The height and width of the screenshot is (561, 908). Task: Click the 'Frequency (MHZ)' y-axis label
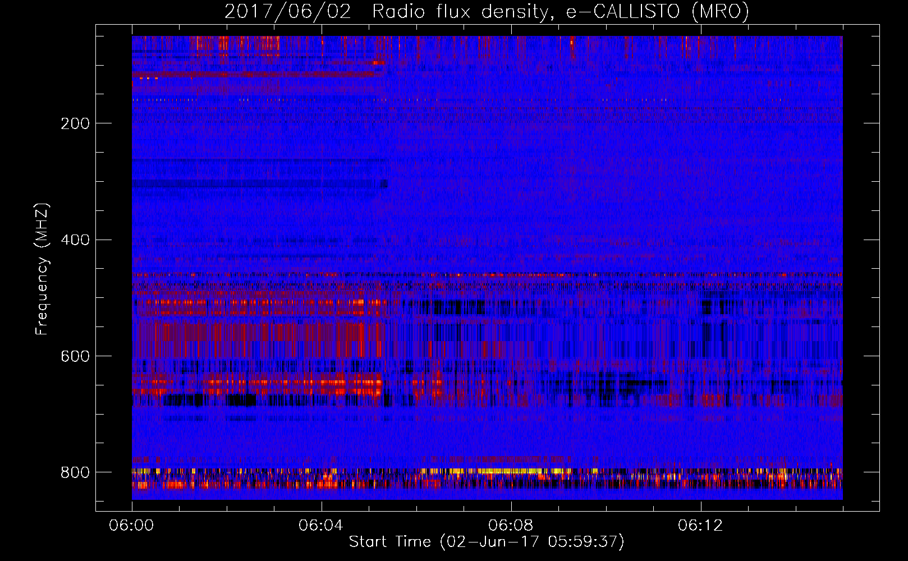(42, 269)
